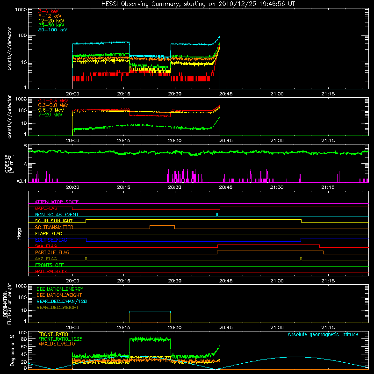Click the 20:45 tick label under the top plot
Screen dimensions: 374x374
[226, 94]
